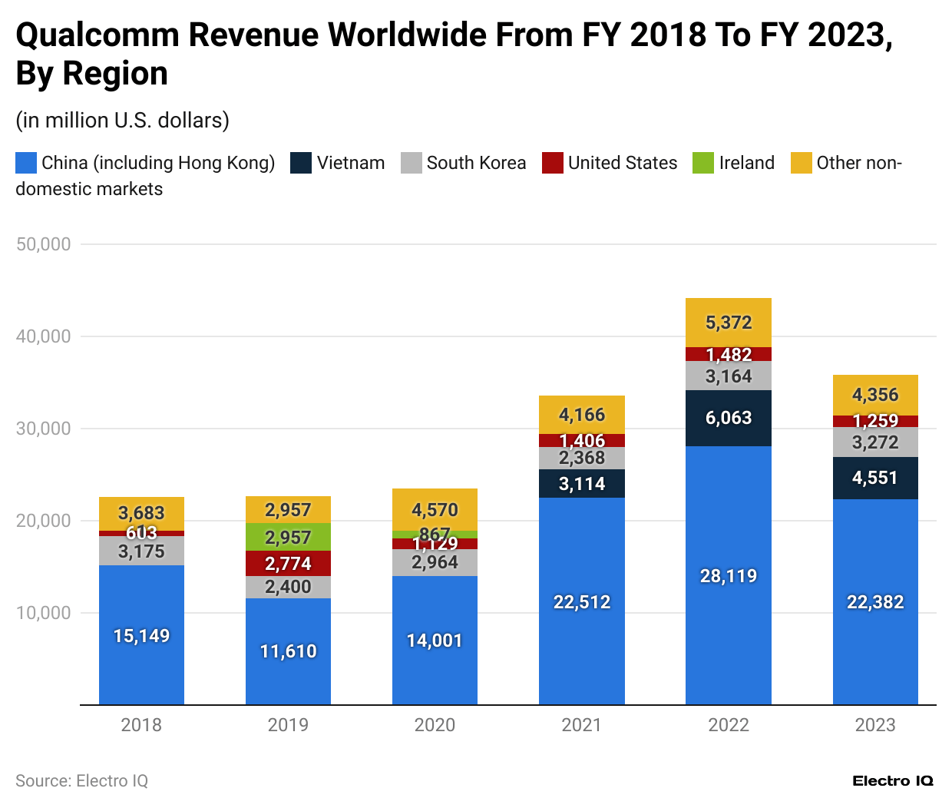Click the Ireland green legend swatch
Viewport: 952px width, 808px height.
pyautogui.click(x=703, y=163)
